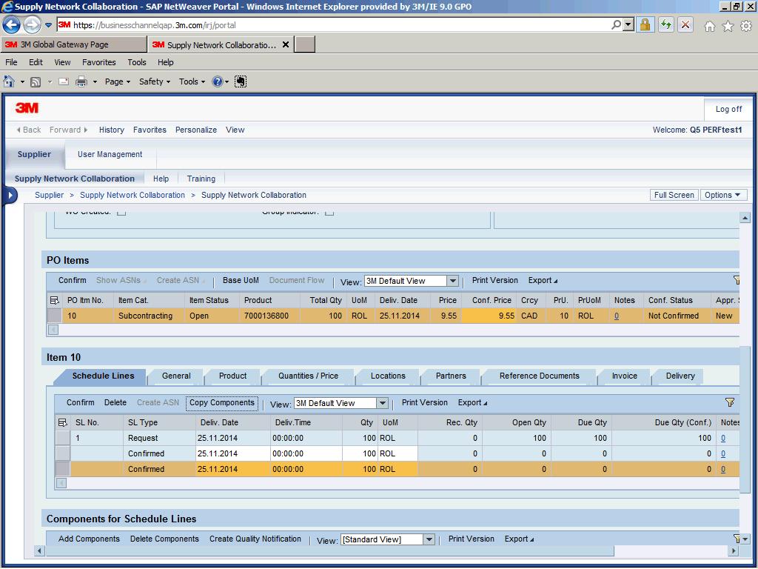The height and width of the screenshot is (569, 758).
Task: Open the browser Home icon at top right
Action: 710,26
